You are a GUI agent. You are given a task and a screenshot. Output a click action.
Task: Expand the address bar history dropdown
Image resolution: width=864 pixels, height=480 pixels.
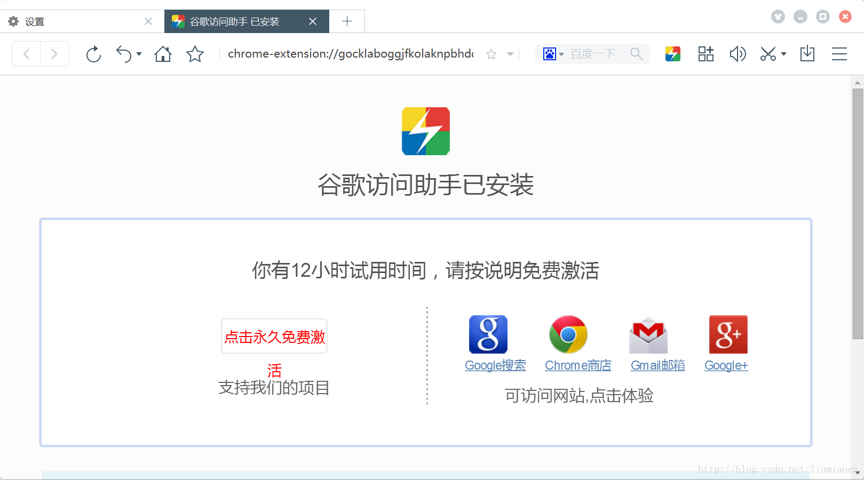click(510, 54)
